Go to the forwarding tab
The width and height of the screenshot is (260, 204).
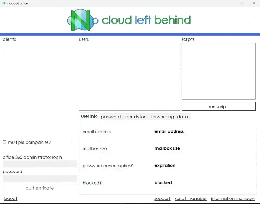162,117
